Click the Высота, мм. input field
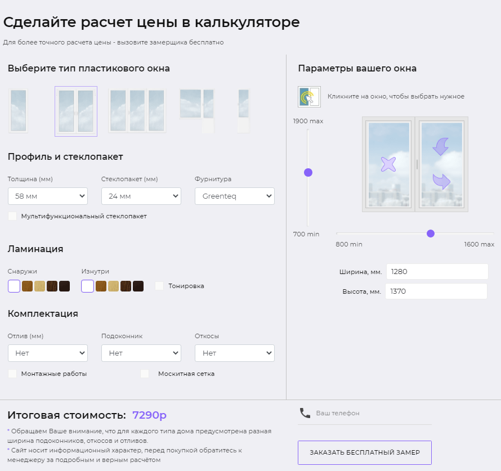501x471 pixels. 436,291
